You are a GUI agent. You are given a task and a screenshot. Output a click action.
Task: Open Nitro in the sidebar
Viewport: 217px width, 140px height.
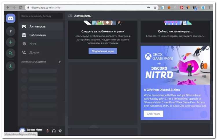(41, 44)
